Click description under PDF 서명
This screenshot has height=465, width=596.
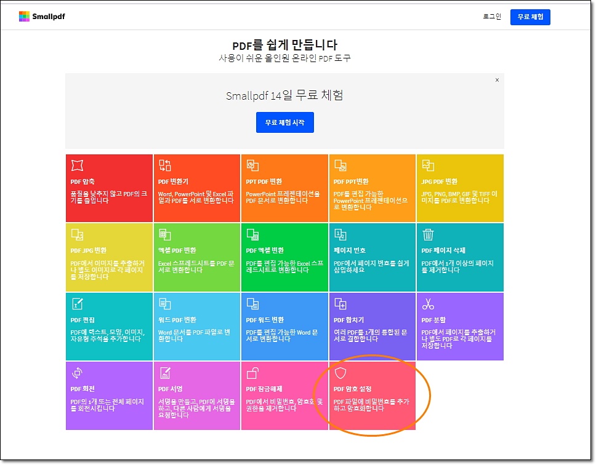[x=196, y=408]
